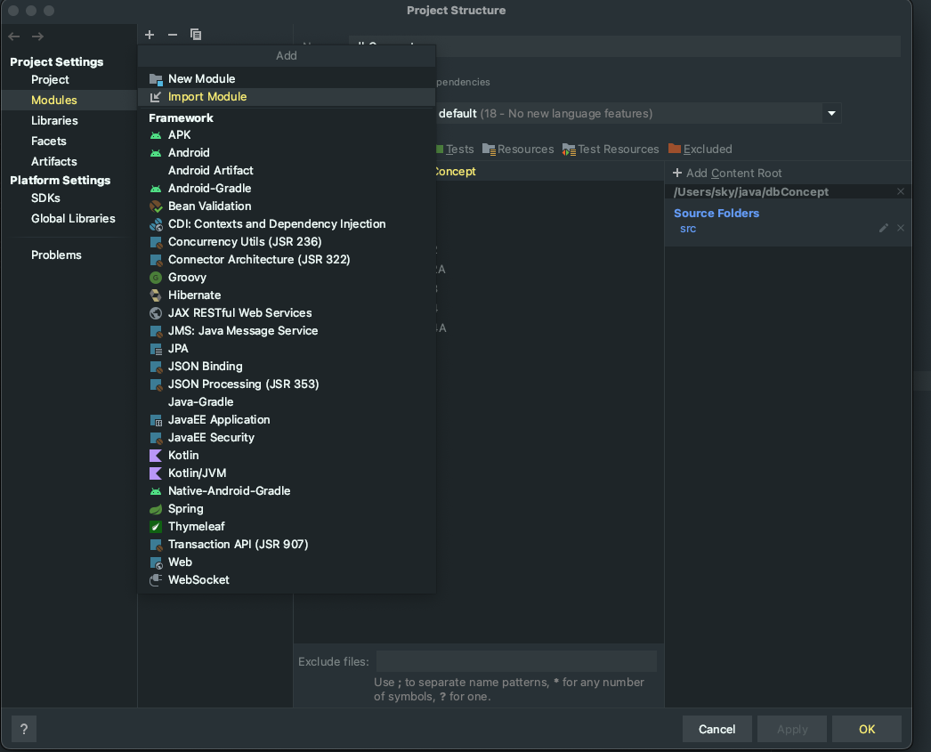The width and height of the screenshot is (931, 752).
Task: Choose New Module from Add menu
Action: pyautogui.click(x=287, y=78)
